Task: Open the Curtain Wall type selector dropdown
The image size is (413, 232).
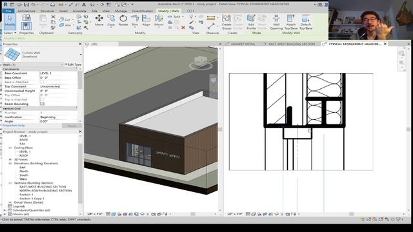Action: pos(81,54)
